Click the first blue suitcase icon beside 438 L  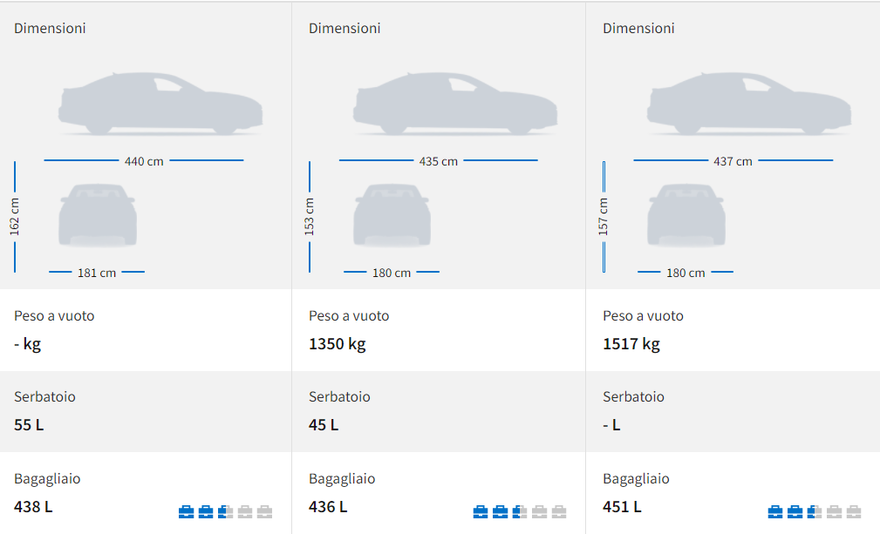187,511
